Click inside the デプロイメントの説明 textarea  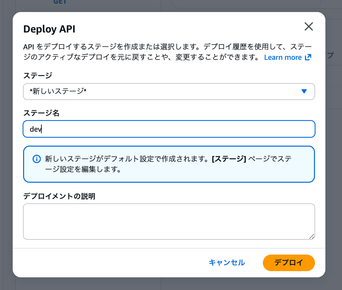(169, 221)
